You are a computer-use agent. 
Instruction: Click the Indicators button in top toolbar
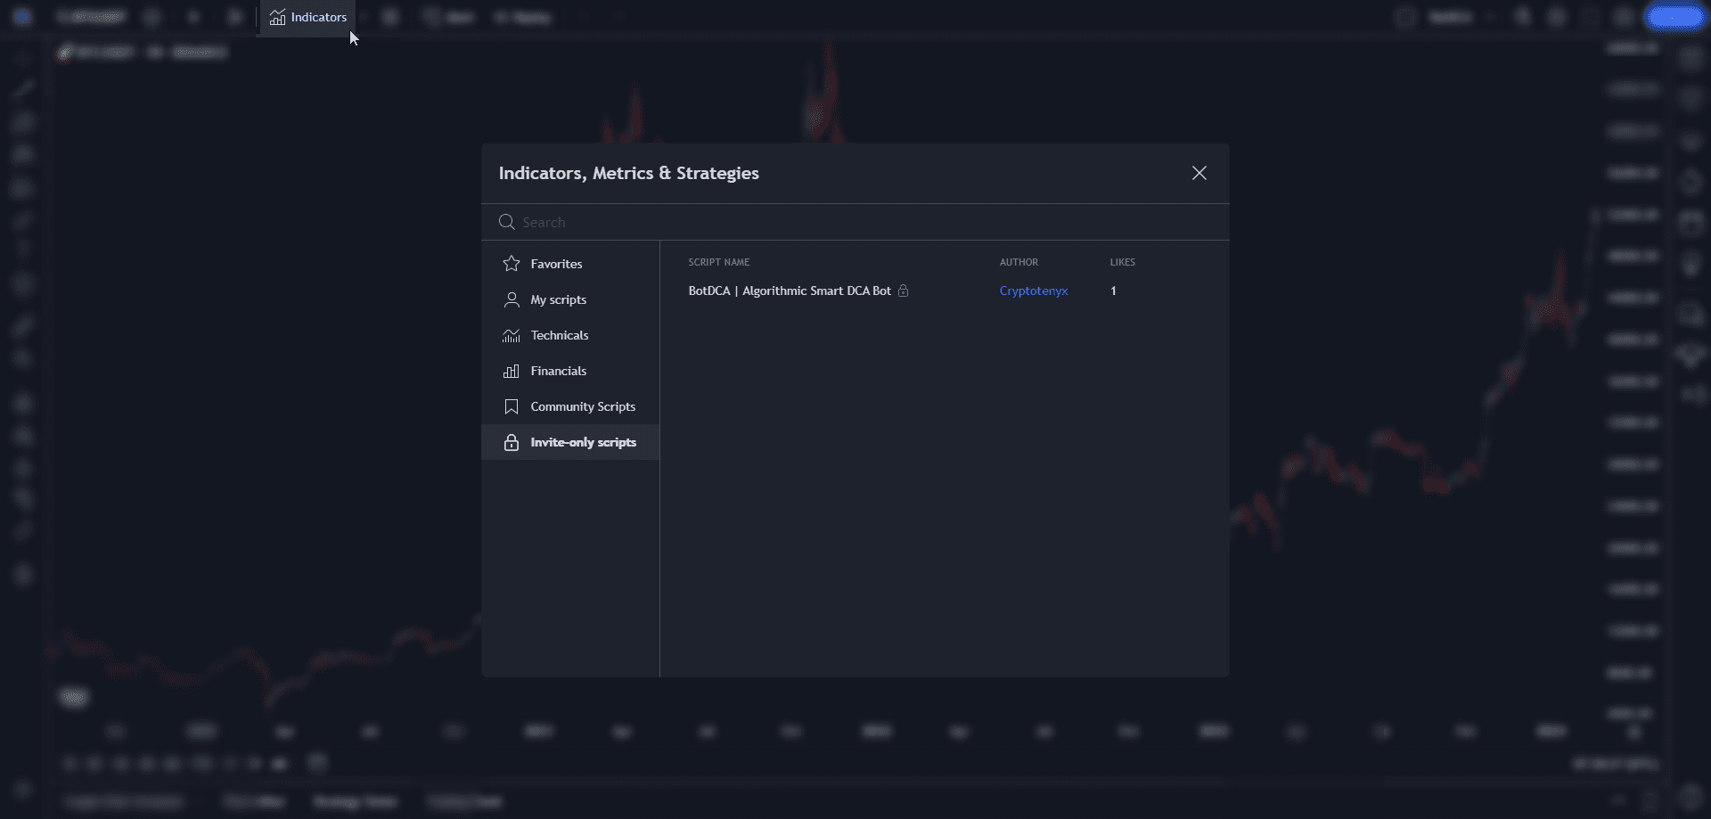pyautogui.click(x=308, y=18)
